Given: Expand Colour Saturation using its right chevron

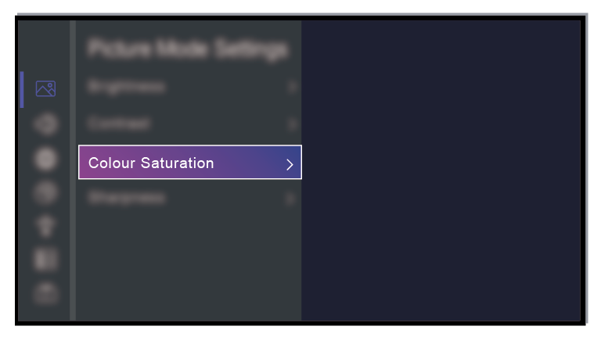Looking at the screenshot, I should (290, 164).
